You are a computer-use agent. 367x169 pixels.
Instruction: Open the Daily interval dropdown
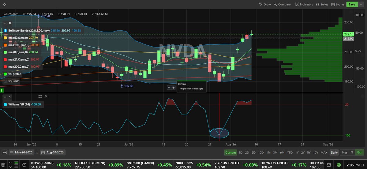[334, 152]
